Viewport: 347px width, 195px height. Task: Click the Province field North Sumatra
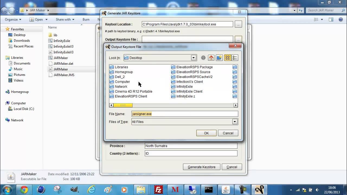[191, 146]
